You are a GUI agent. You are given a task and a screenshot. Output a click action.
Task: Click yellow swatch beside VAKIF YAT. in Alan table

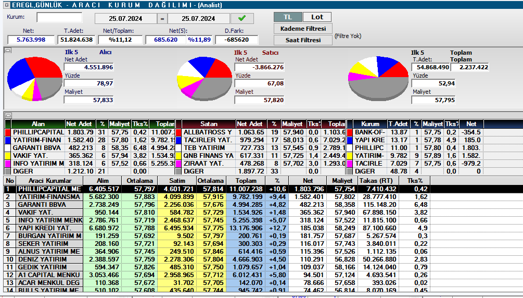pos(8,156)
